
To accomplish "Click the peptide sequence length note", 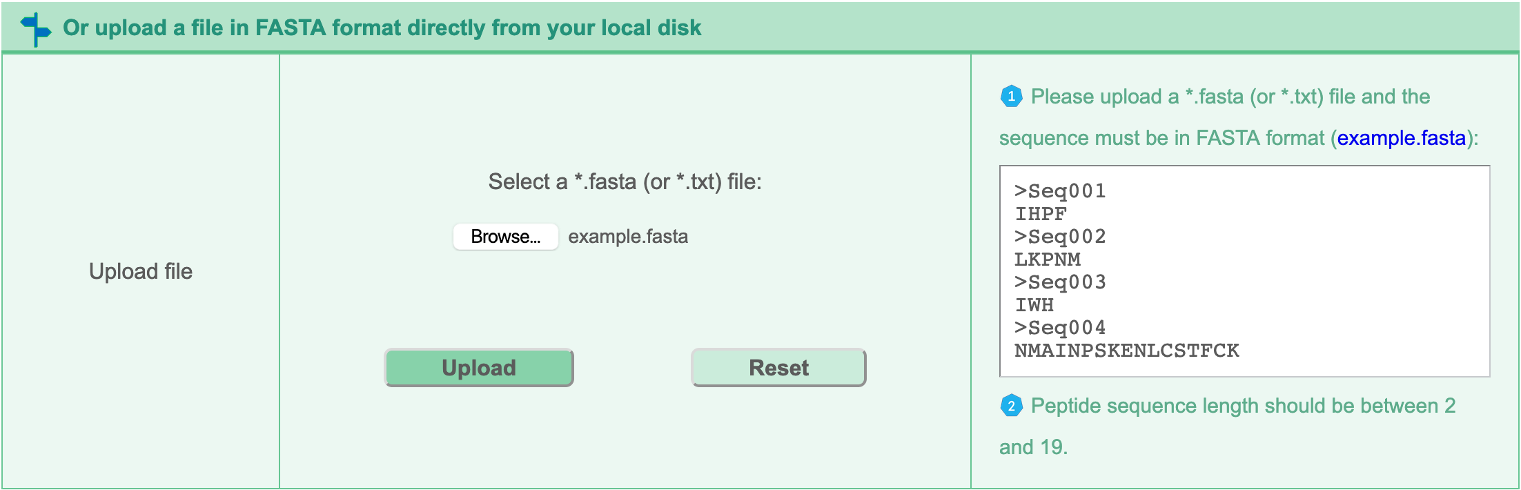I will pyautogui.click(x=1228, y=427).
